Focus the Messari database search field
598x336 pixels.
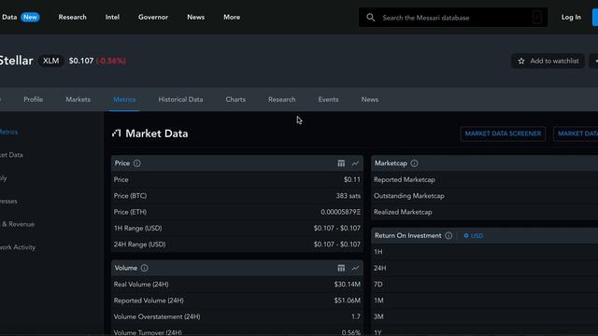point(452,18)
